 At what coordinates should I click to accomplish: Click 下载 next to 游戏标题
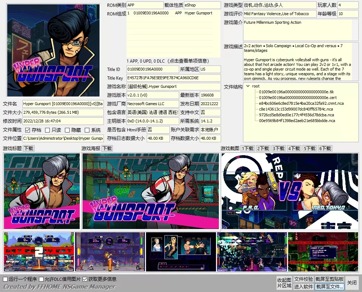click(28, 148)
